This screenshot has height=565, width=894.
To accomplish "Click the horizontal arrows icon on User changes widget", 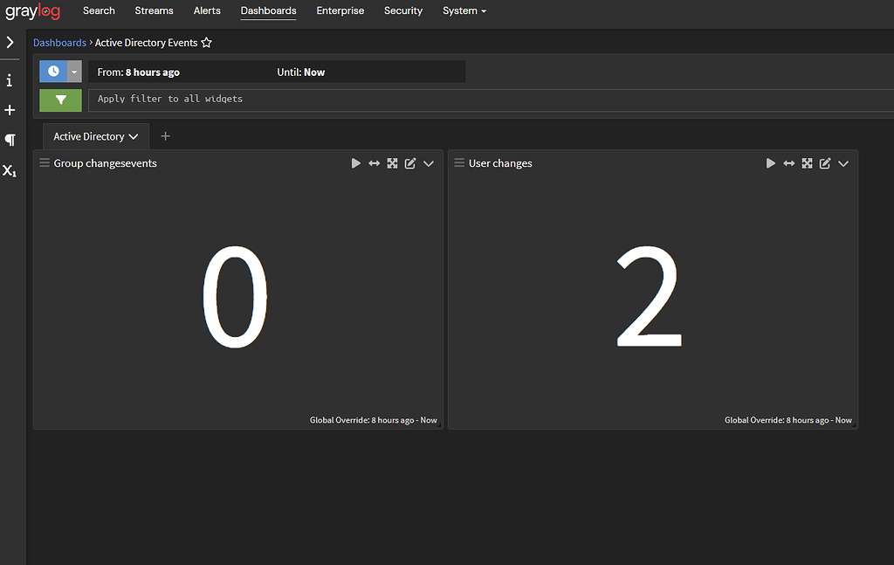I will click(x=788, y=162).
